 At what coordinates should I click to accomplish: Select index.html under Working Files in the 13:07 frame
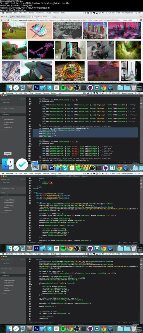pyautogui.click(x=6, y=102)
